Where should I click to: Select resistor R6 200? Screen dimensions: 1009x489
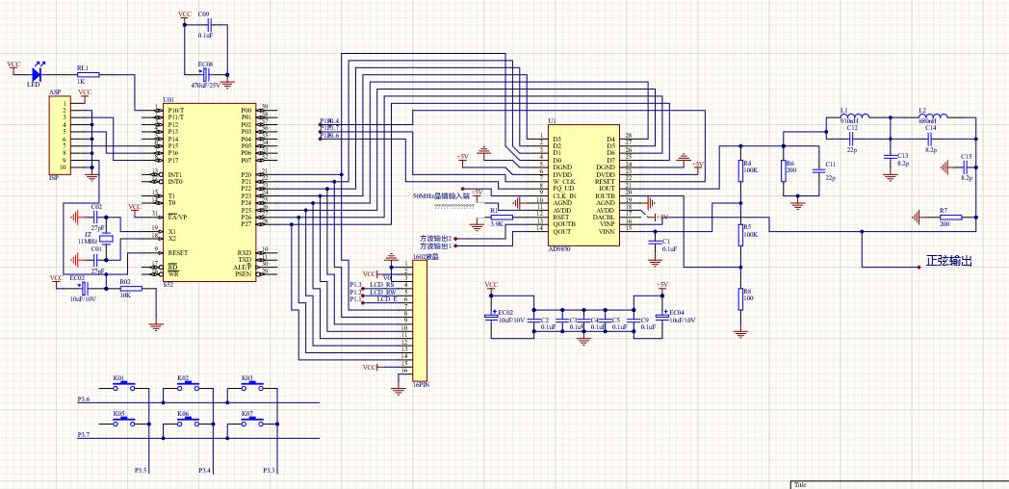click(x=783, y=171)
